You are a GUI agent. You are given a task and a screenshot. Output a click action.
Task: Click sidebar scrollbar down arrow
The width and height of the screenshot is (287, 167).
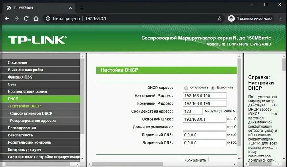(82, 159)
